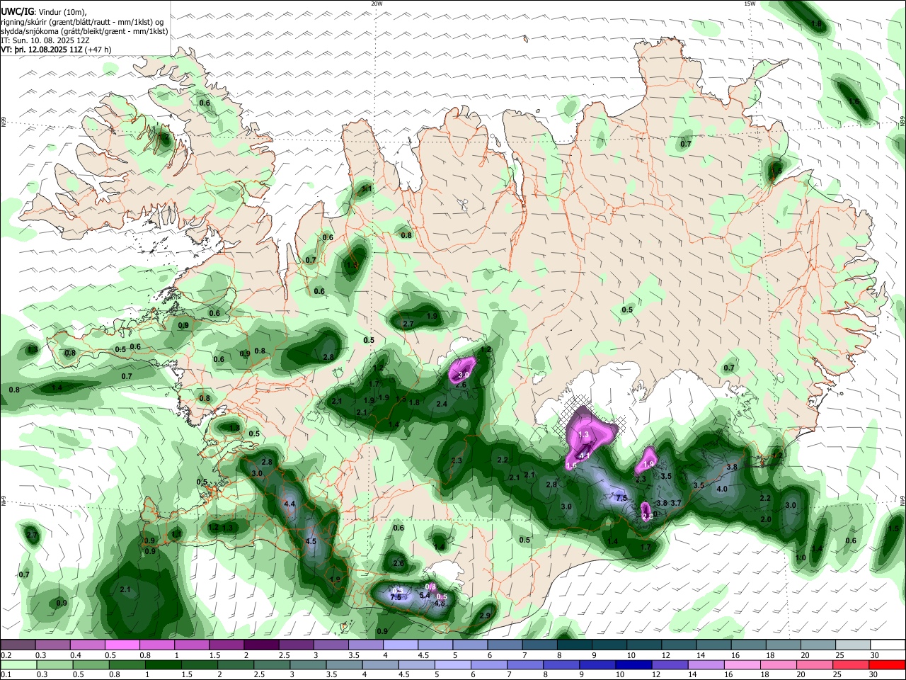Pick the light gray snow swatch starting at 25
This screenshot has height=680, width=906.
tap(854, 645)
